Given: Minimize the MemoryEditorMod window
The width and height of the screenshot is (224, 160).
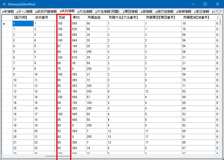Looking at the screenshot, I should coord(192,4).
